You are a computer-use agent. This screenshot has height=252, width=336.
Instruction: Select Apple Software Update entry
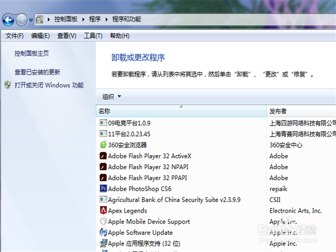(140, 233)
